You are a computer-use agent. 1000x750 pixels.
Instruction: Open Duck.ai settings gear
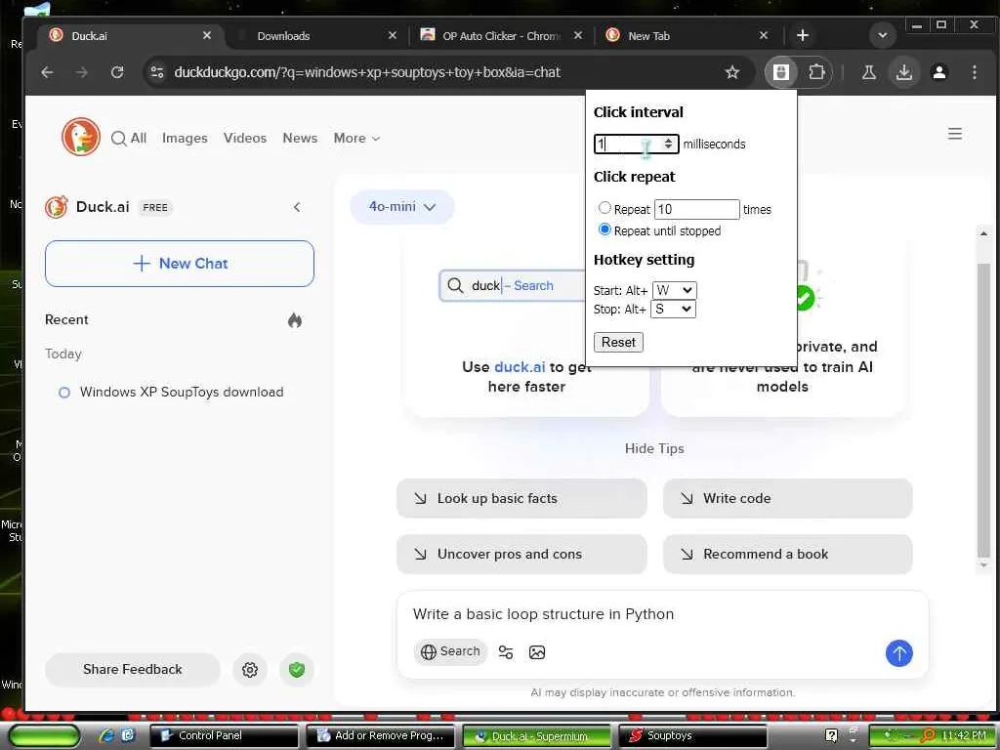tap(250, 670)
